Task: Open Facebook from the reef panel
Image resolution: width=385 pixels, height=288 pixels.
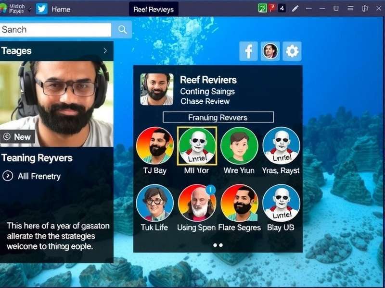Action: [249, 50]
